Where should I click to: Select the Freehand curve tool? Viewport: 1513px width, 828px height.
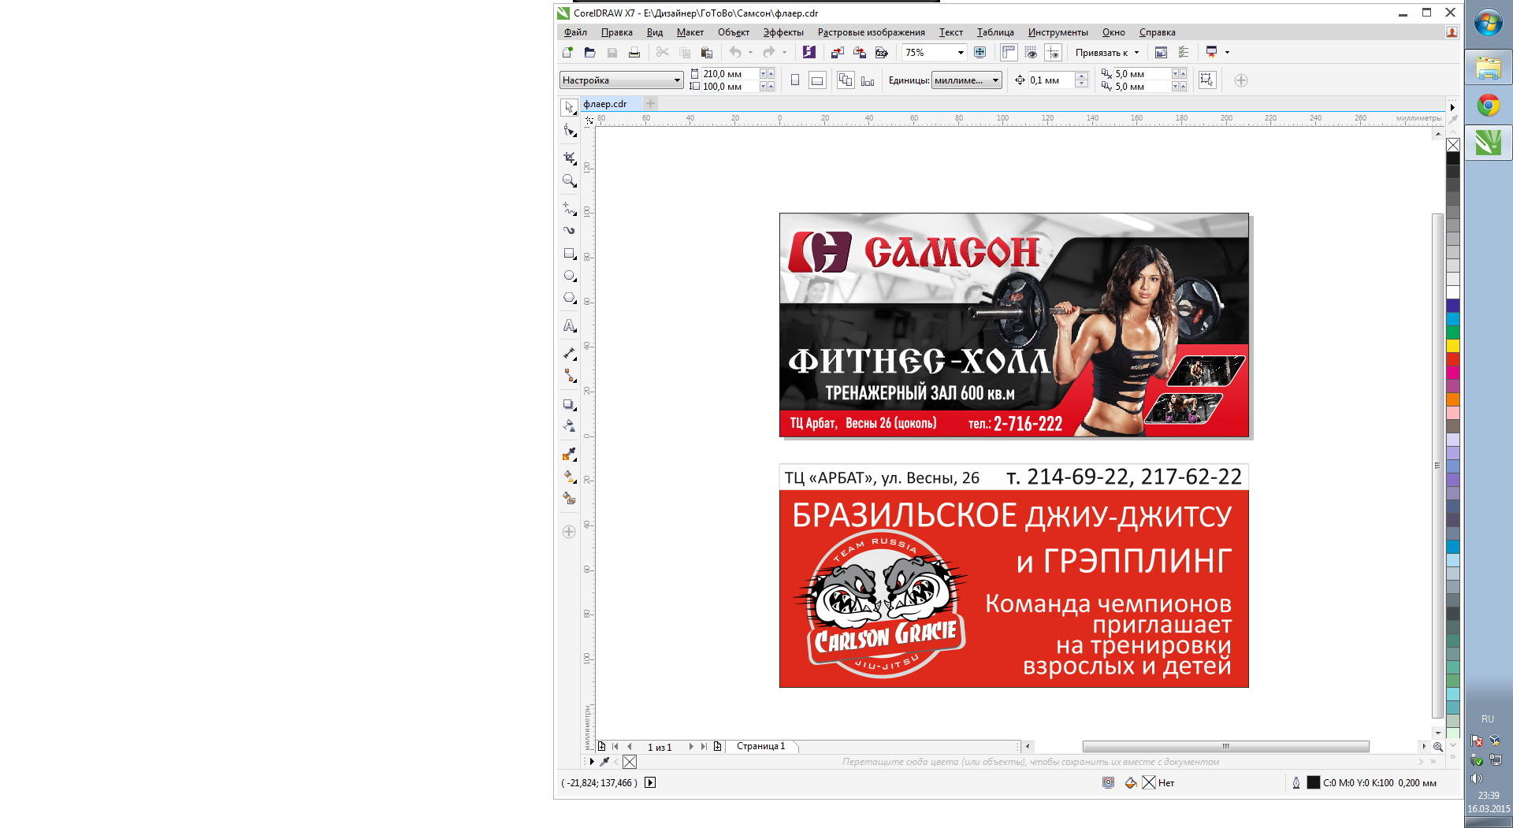tap(569, 209)
